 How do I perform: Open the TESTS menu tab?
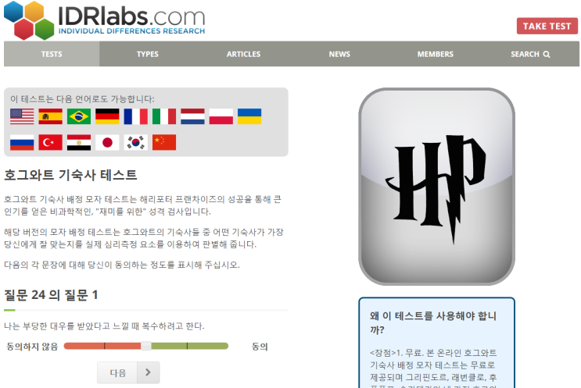tap(52, 54)
